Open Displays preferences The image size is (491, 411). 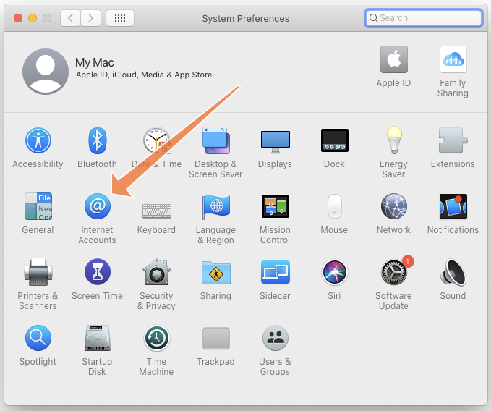[x=275, y=141]
